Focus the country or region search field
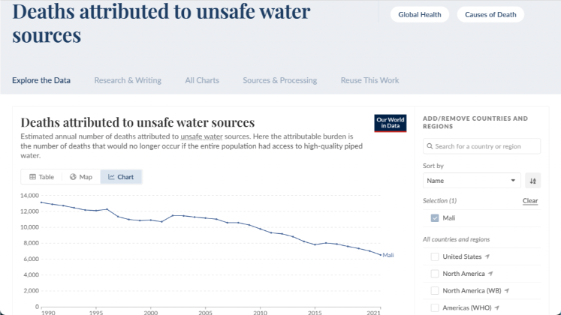Viewport: 561px width, 315px height. tap(482, 146)
